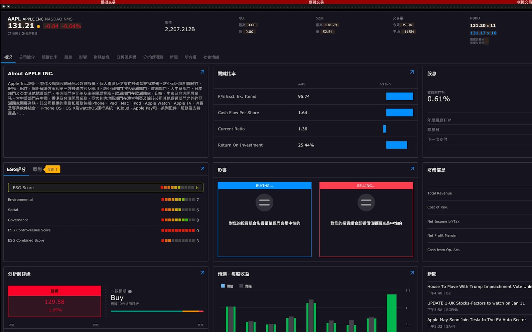Switch to the 分析師預測 tab
Screen dimensions: 532x332
[153, 57]
